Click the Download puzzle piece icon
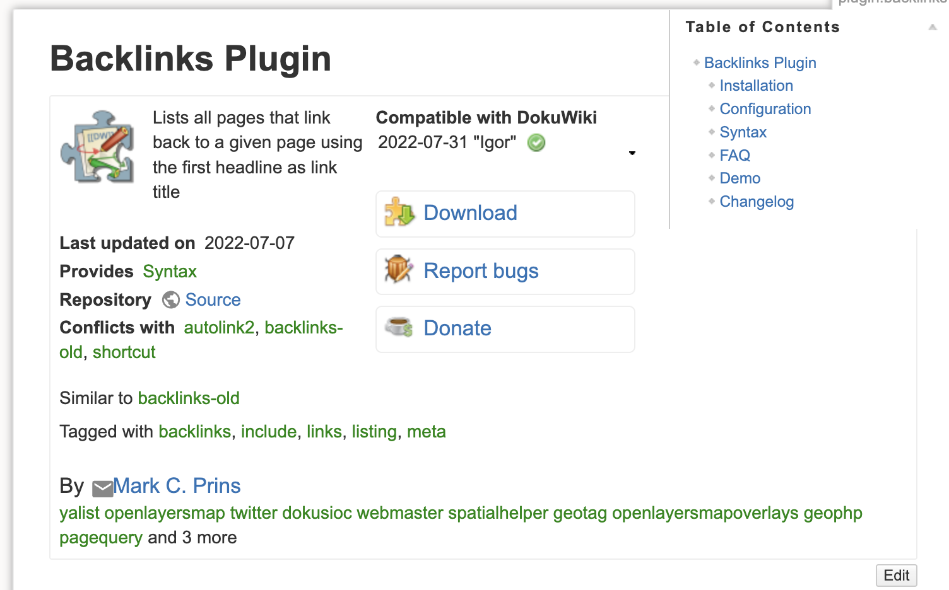949x590 pixels. (x=399, y=212)
